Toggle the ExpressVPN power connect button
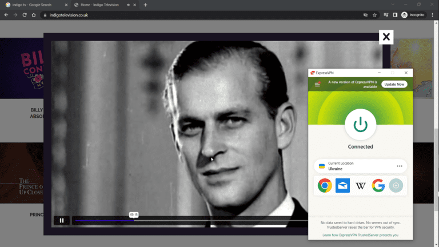 click(360, 124)
